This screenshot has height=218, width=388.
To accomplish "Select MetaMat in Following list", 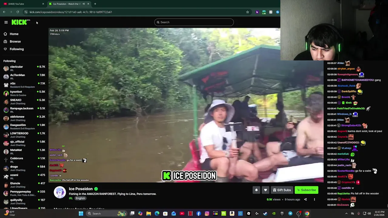I will pyautogui.click(x=24, y=151).
